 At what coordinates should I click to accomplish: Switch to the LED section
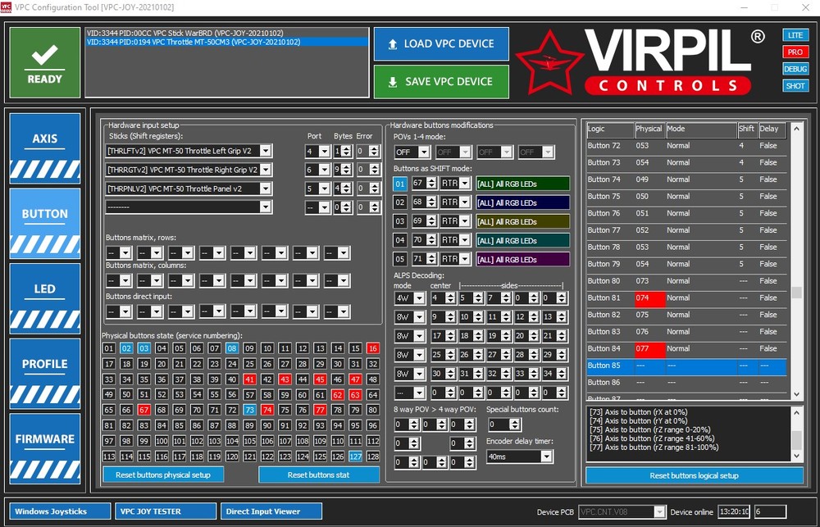(45, 298)
